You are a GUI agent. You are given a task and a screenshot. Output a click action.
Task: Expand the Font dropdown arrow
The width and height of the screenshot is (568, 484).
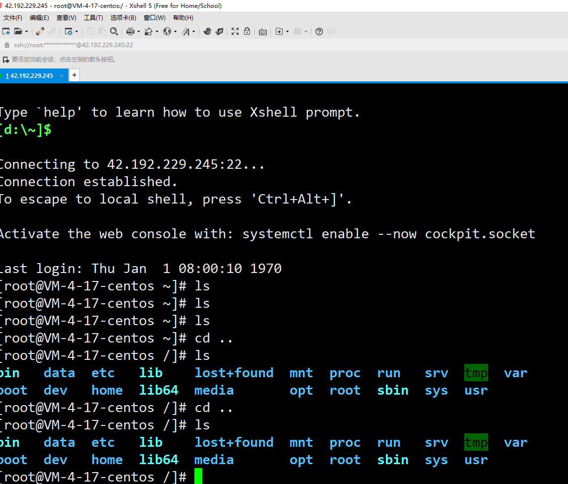tap(194, 32)
